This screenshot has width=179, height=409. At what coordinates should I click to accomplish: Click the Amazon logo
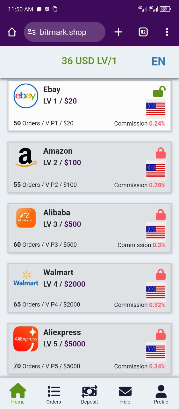click(26, 157)
